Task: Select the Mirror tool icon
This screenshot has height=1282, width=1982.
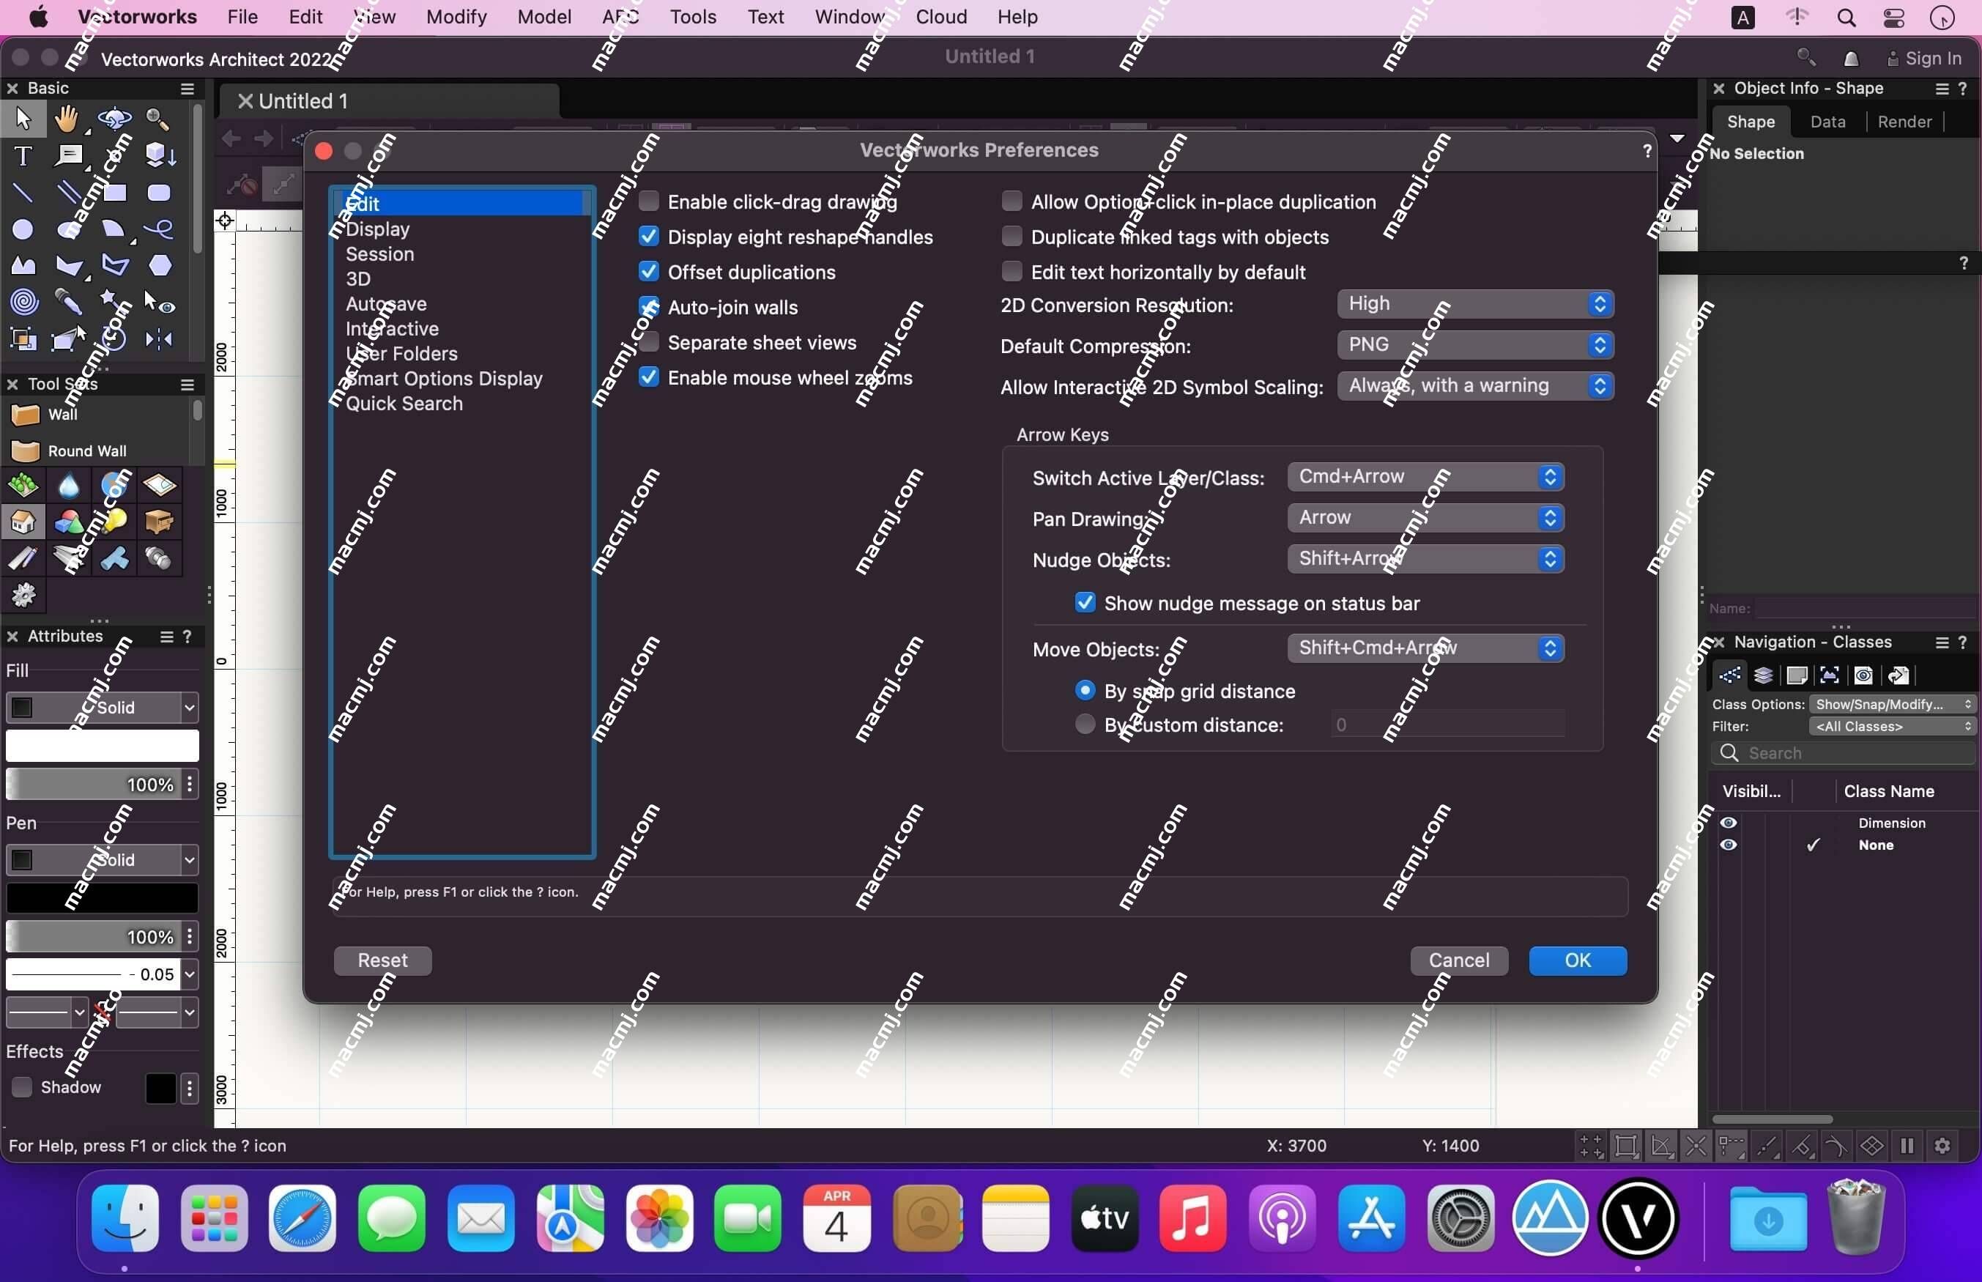Action: point(159,338)
